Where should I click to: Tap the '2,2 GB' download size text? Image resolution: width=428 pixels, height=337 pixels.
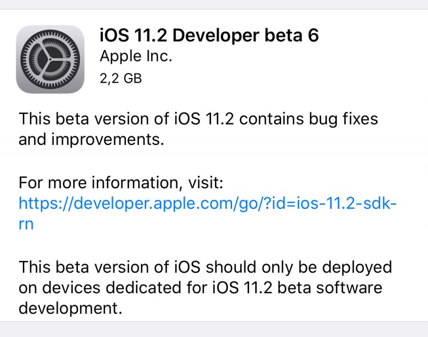pyautogui.click(x=120, y=77)
